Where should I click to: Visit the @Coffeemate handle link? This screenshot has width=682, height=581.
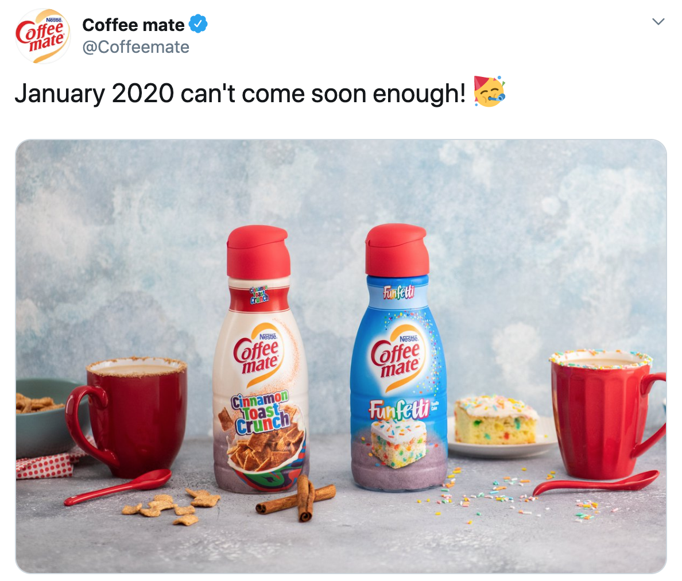coord(135,47)
